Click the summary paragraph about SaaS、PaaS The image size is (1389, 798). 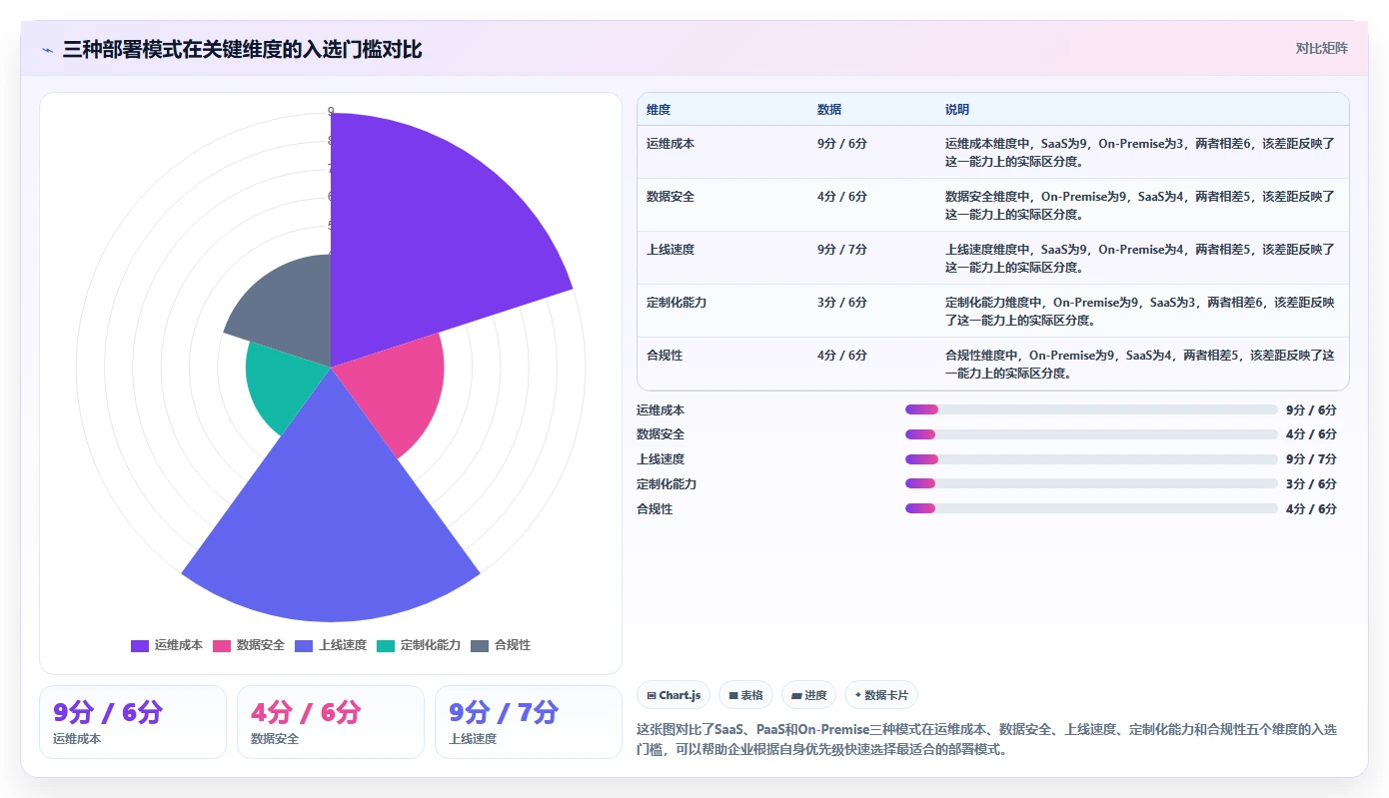pyautogui.click(x=986, y=739)
